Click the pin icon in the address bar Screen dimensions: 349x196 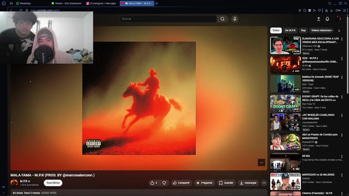[300, 10]
